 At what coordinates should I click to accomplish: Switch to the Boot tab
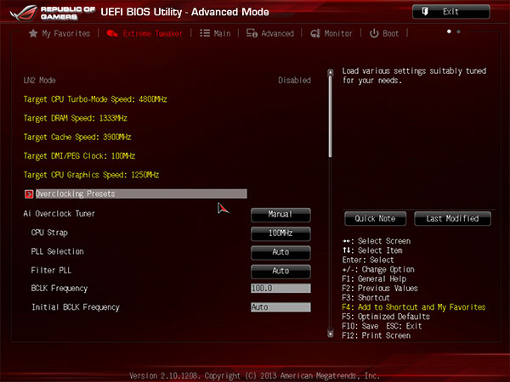point(384,33)
